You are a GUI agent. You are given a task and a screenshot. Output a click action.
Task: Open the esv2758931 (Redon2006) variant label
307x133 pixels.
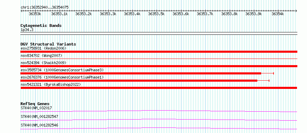pyautogui.click(x=43, y=48)
